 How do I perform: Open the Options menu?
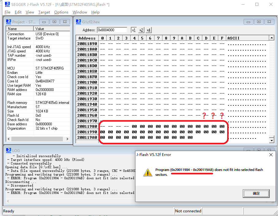click(x=61, y=12)
